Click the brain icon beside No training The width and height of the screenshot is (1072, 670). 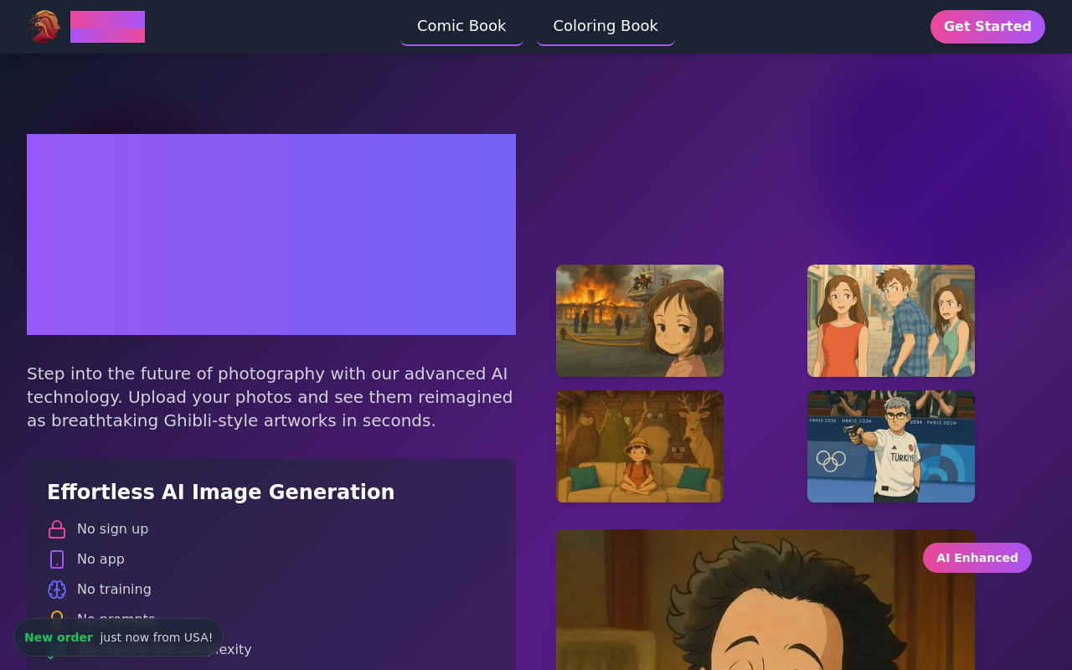click(57, 590)
